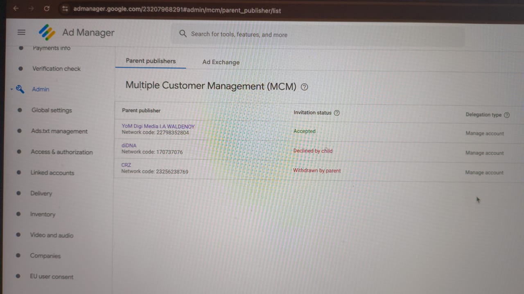The width and height of the screenshot is (524, 294).
Task: Click the Accepted status text
Action: [305, 131]
